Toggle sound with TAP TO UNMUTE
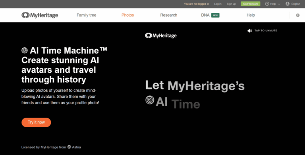This screenshot has height=155, width=305. point(266,31)
